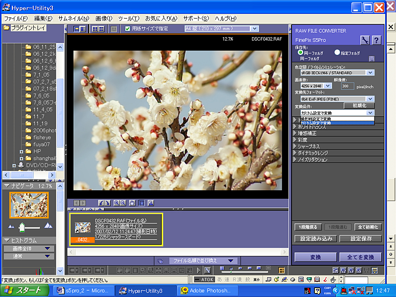Open the 画像全体 histogram dropdown
Screen dimensions: 396x297
click(x=29, y=248)
